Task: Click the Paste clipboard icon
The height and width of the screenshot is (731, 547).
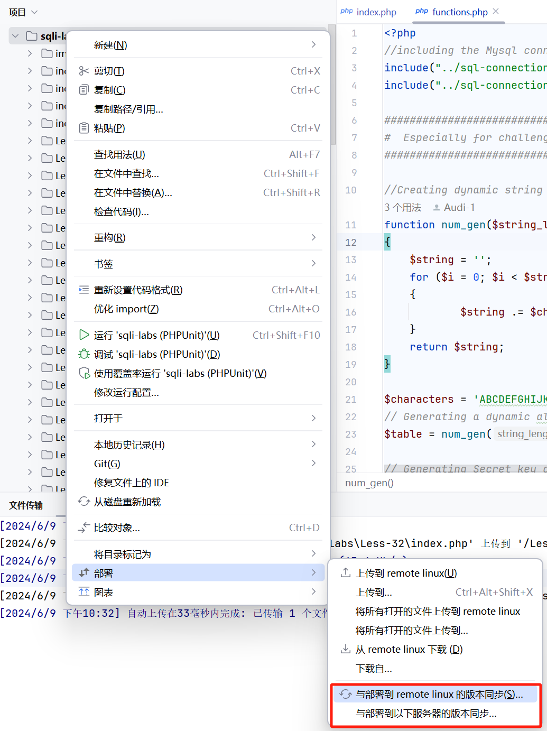Action: coord(84,128)
